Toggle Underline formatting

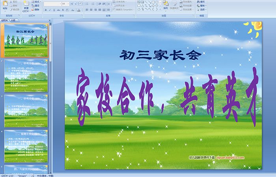tap(54, 10)
